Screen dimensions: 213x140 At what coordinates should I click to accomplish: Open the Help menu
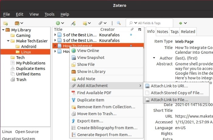[65, 14]
